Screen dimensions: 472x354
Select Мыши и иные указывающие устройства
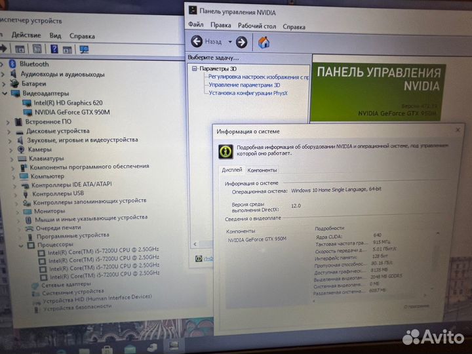[x=91, y=218]
